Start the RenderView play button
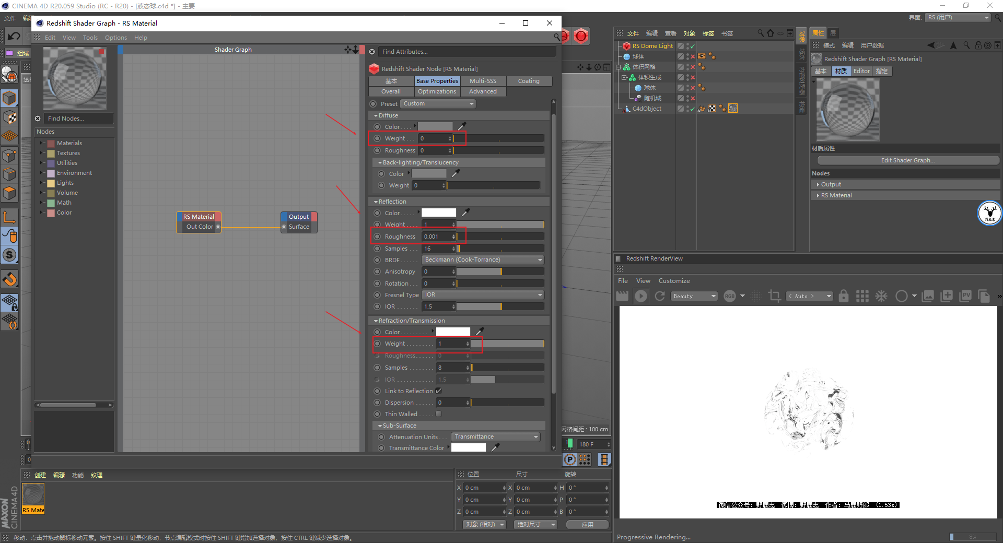Screen dimensions: 1003x543 (x=641, y=296)
